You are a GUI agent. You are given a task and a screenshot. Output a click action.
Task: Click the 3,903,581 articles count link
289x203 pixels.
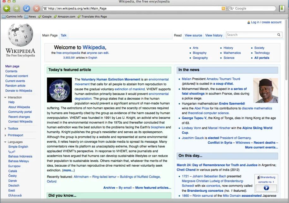pyautogui.click(x=69, y=58)
